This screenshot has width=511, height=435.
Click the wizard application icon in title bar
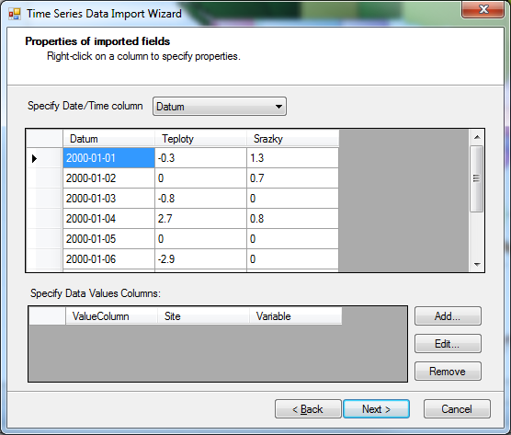click(x=15, y=14)
